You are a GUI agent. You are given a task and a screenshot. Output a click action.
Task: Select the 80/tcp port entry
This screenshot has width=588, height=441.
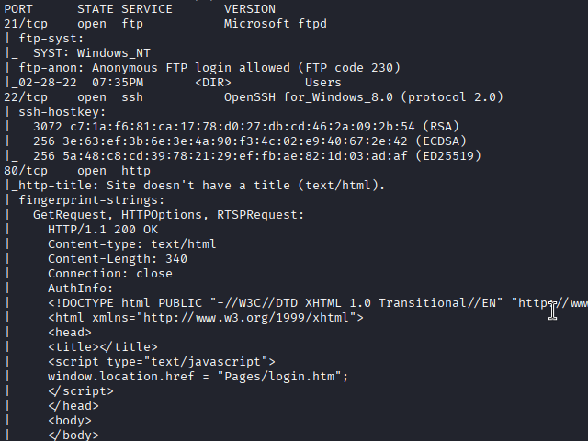pyautogui.click(x=27, y=170)
